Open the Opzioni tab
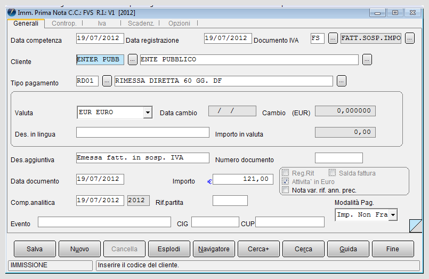 [x=179, y=23]
